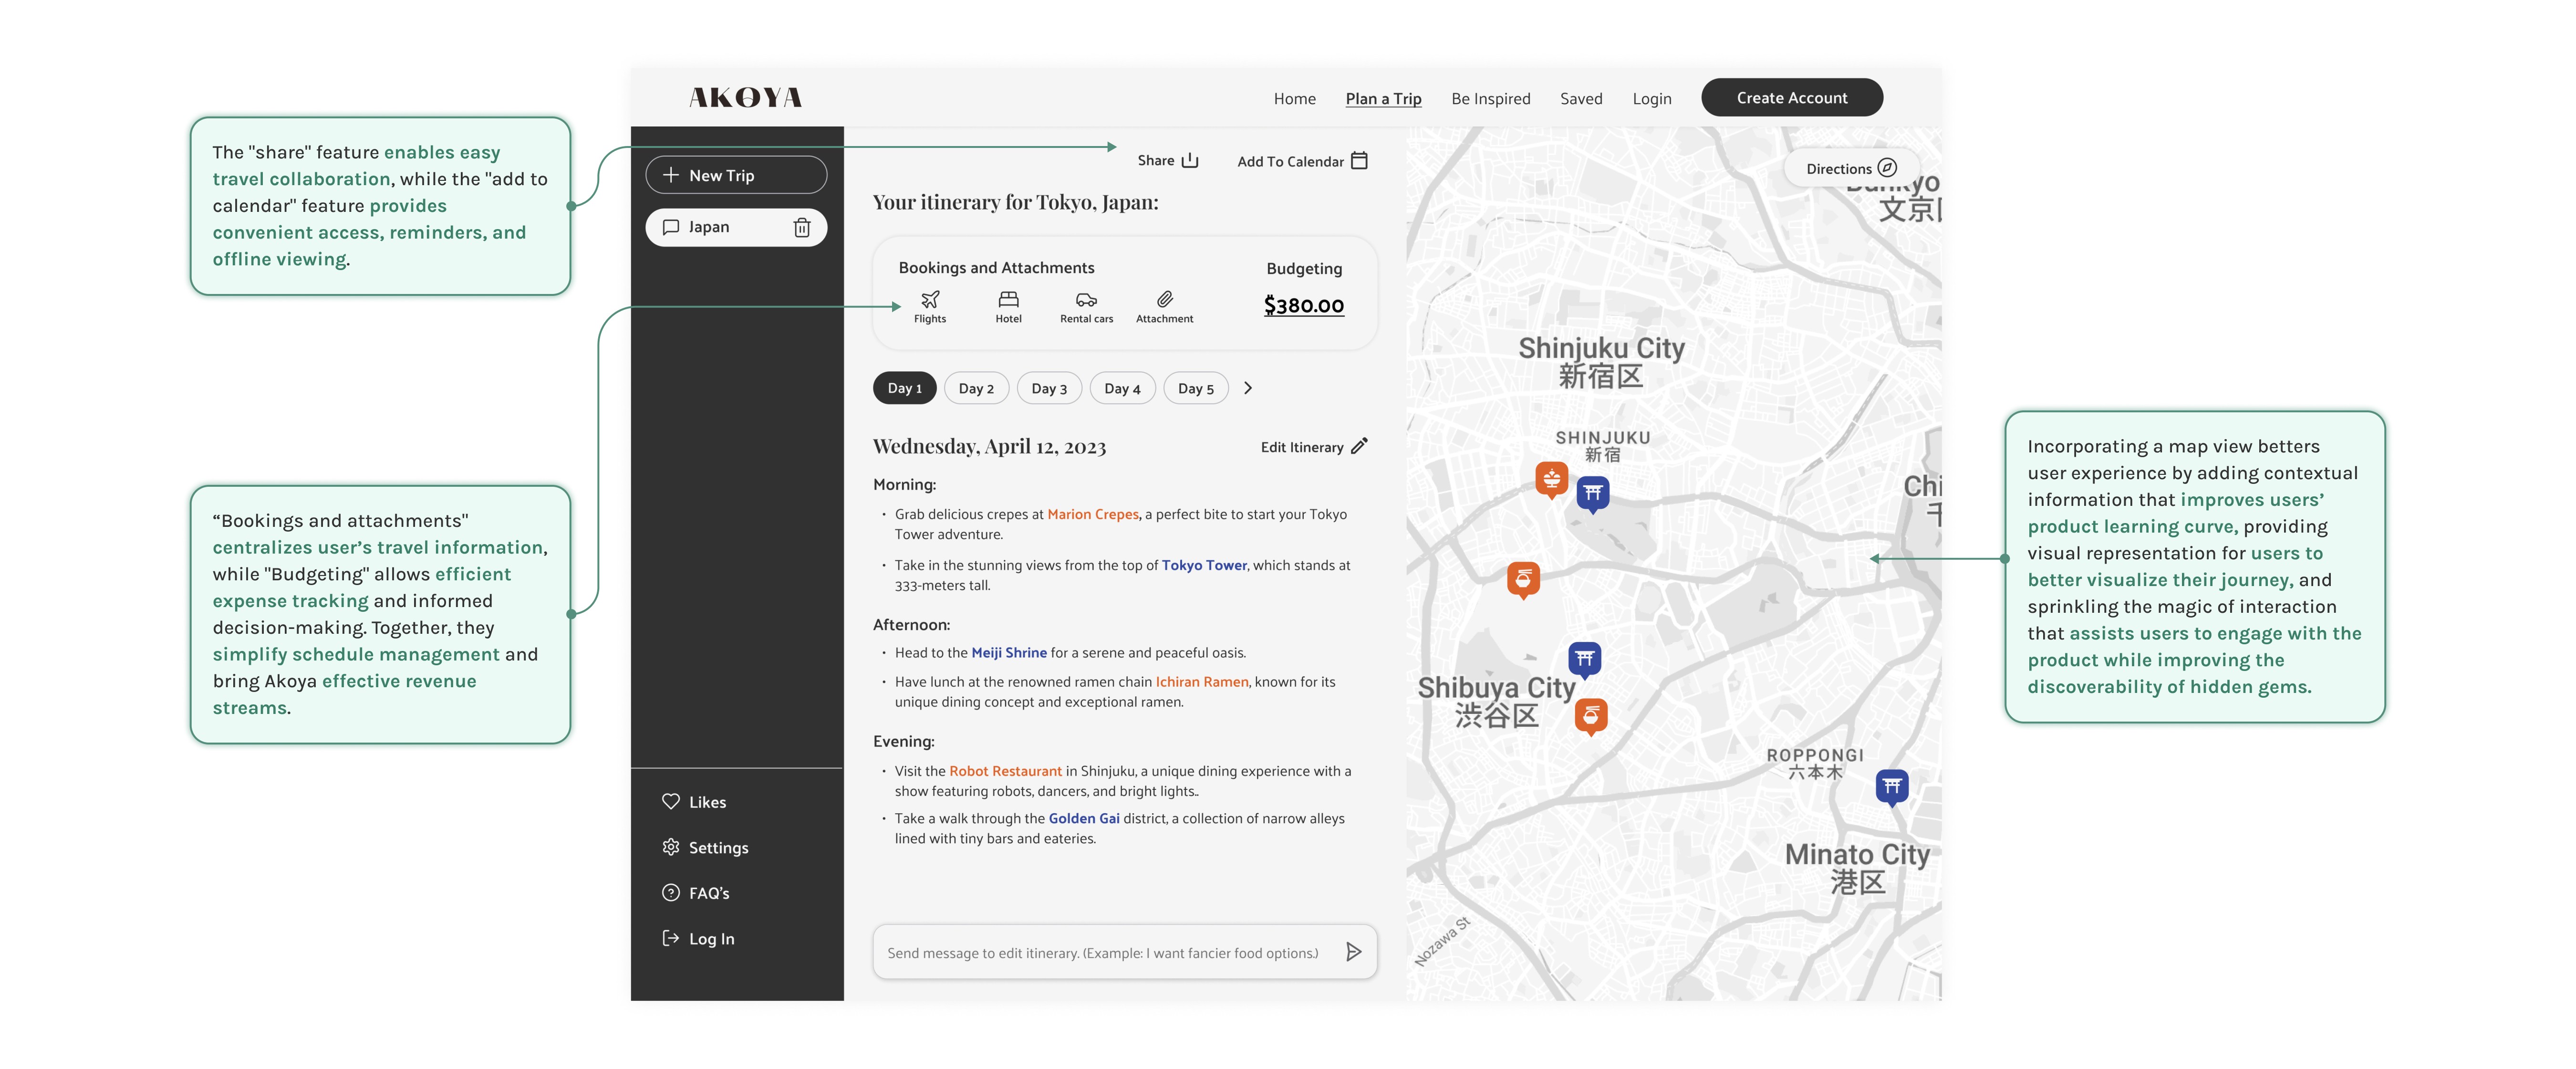Open the Robot Restaurant link
This screenshot has height=1069, width=2576.
[1005, 771]
